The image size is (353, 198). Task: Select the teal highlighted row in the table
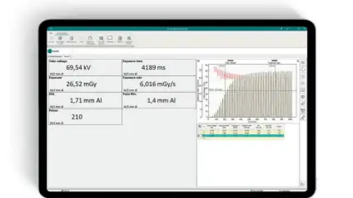click(243, 136)
